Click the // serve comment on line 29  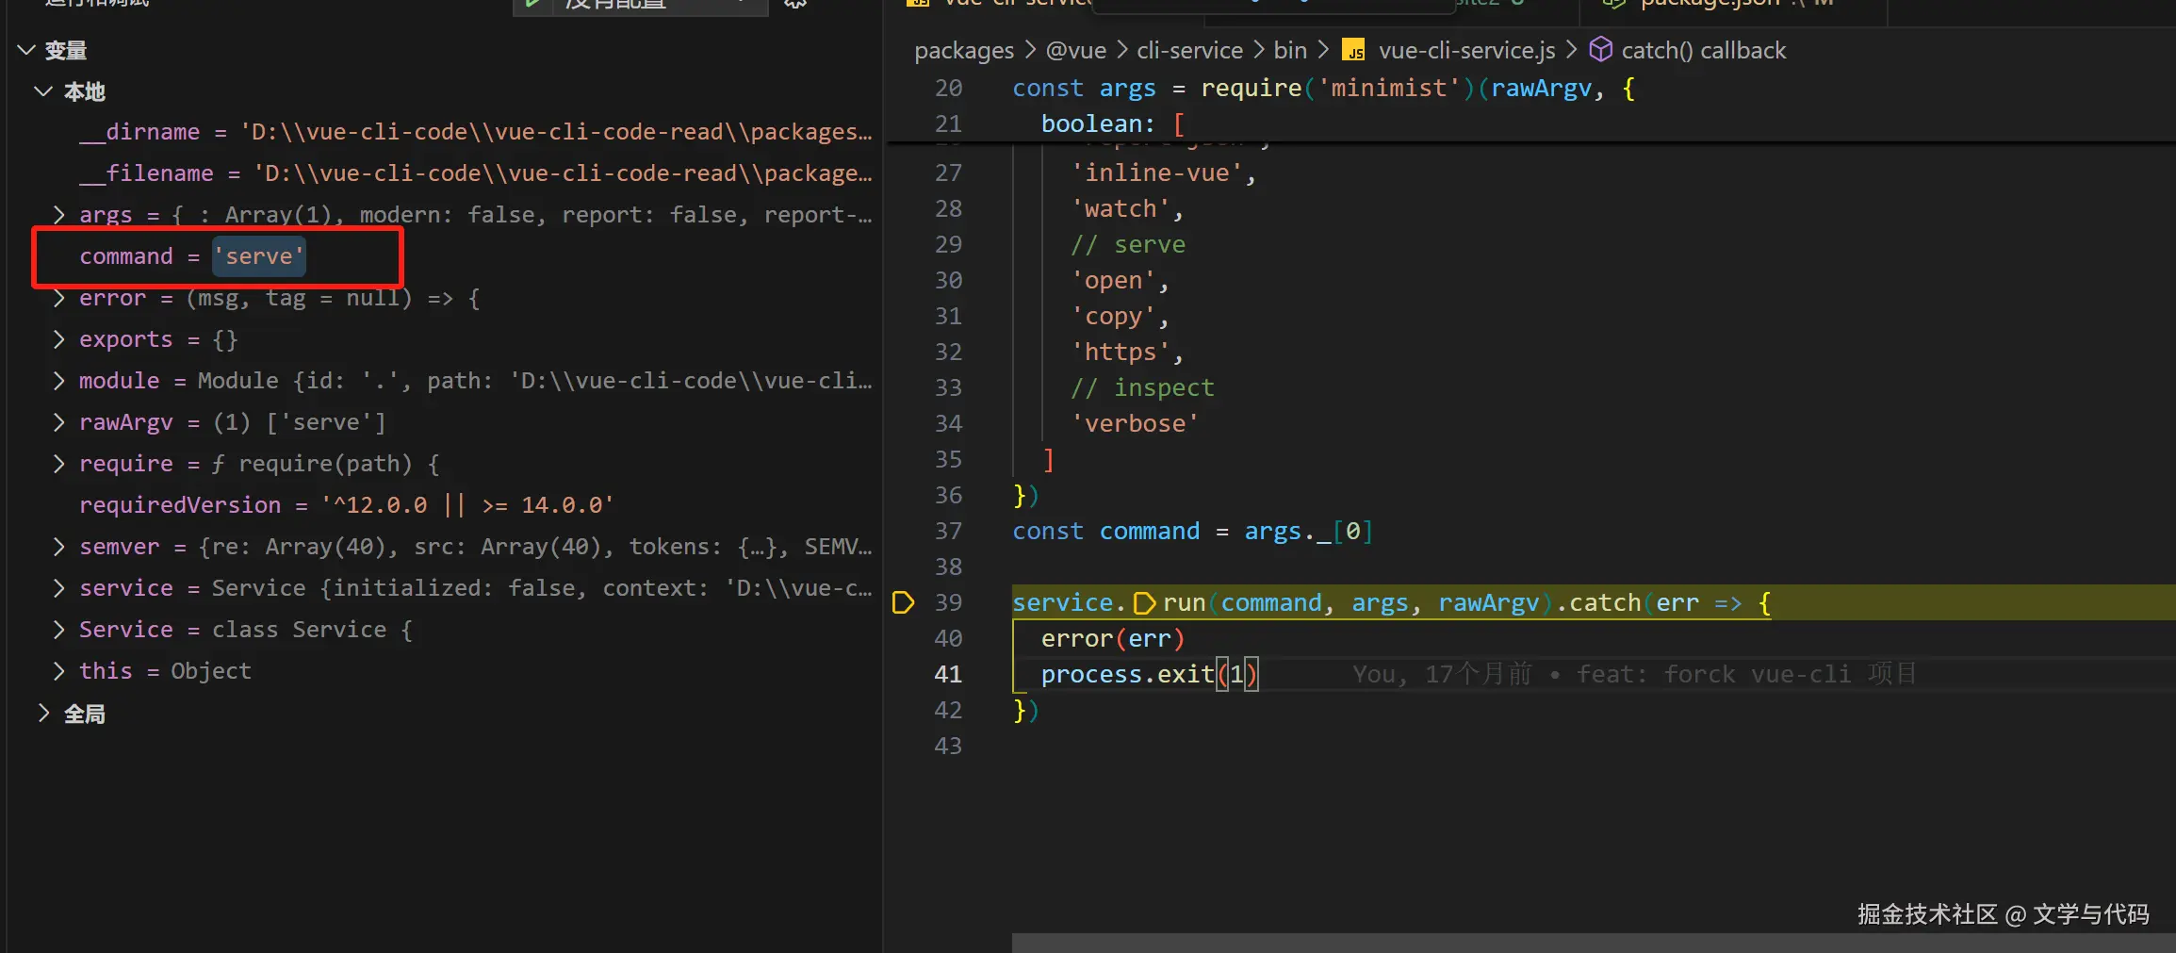1128,245
